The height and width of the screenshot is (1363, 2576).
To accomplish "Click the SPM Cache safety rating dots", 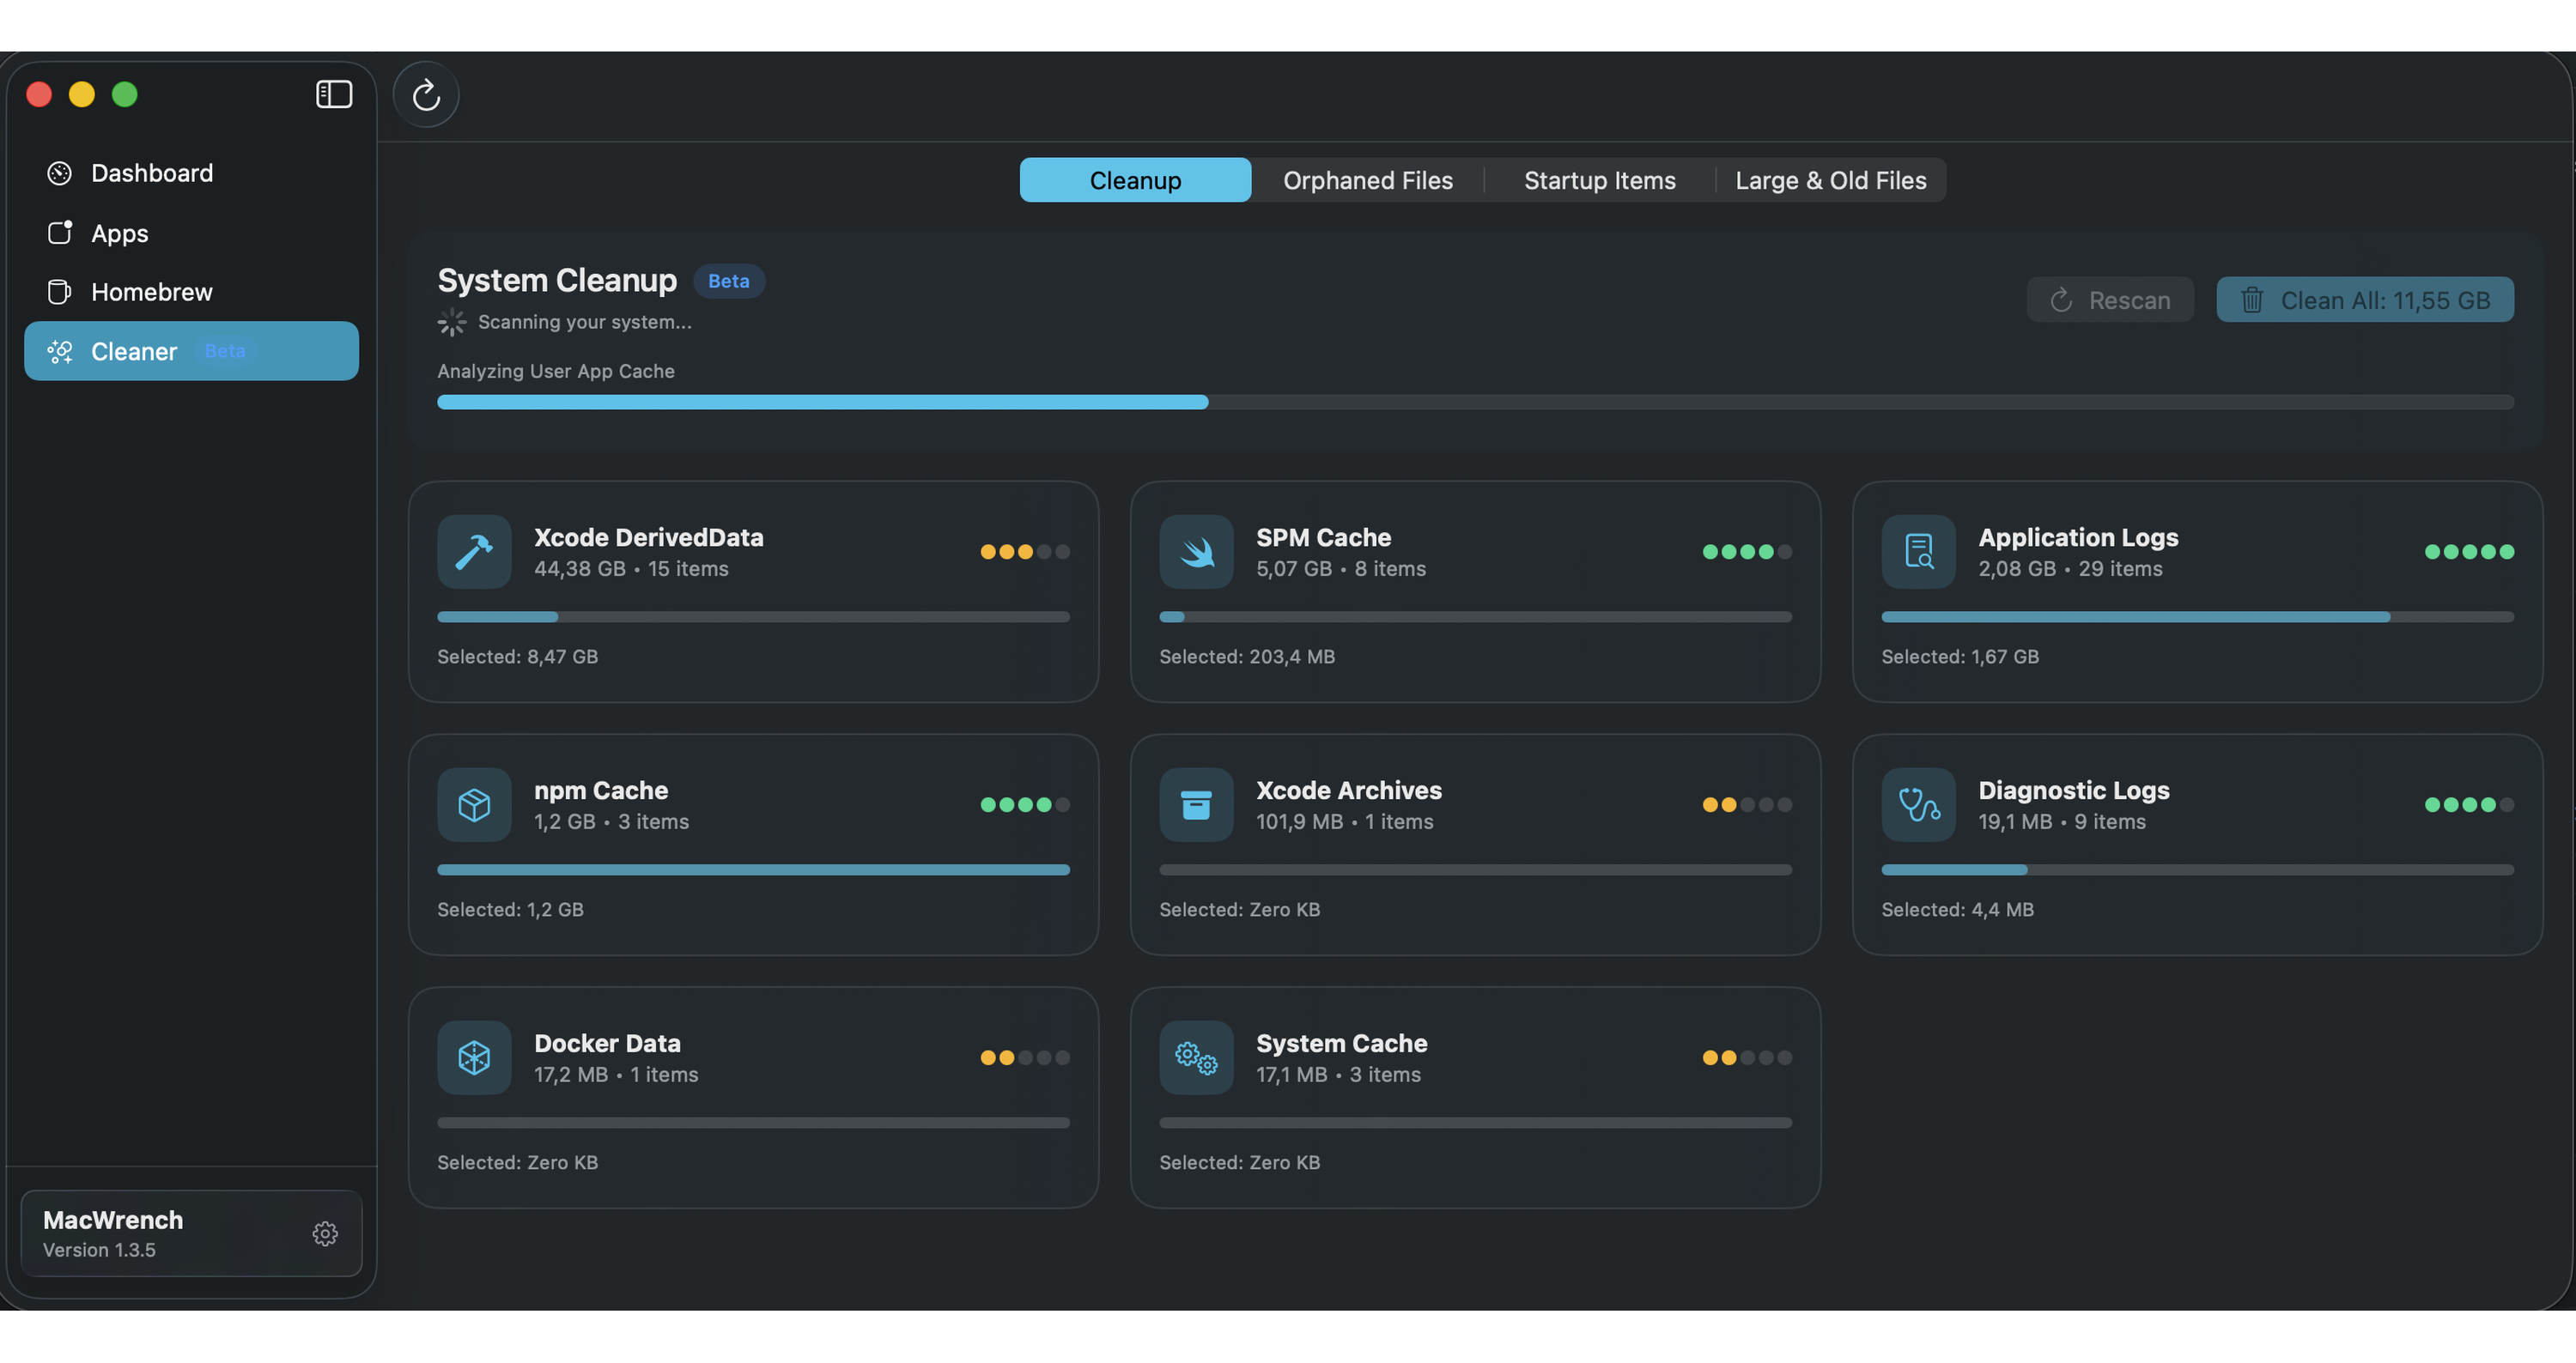I will 1747,552.
